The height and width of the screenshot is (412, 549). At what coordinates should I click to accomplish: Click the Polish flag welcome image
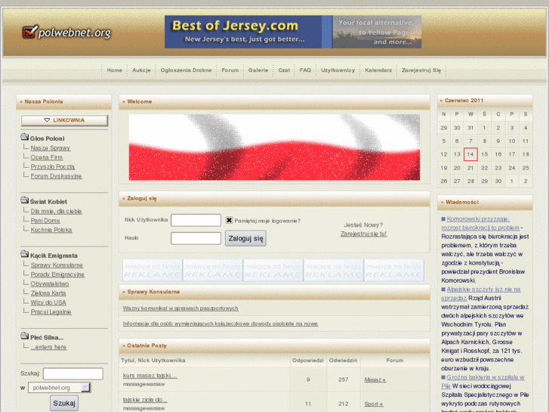pyautogui.click(x=274, y=147)
